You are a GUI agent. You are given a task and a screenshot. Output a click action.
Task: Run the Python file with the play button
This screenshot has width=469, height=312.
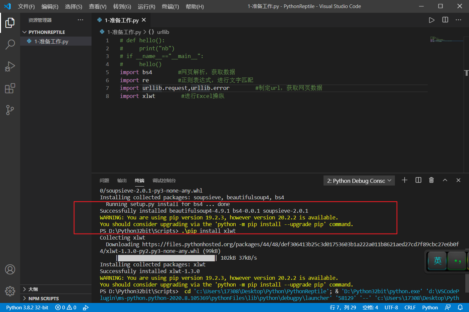[431, 20]
